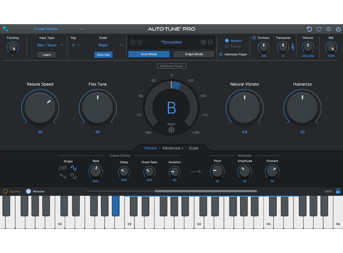Select the sine wave vibrato shape

click(x=74, y=168)
